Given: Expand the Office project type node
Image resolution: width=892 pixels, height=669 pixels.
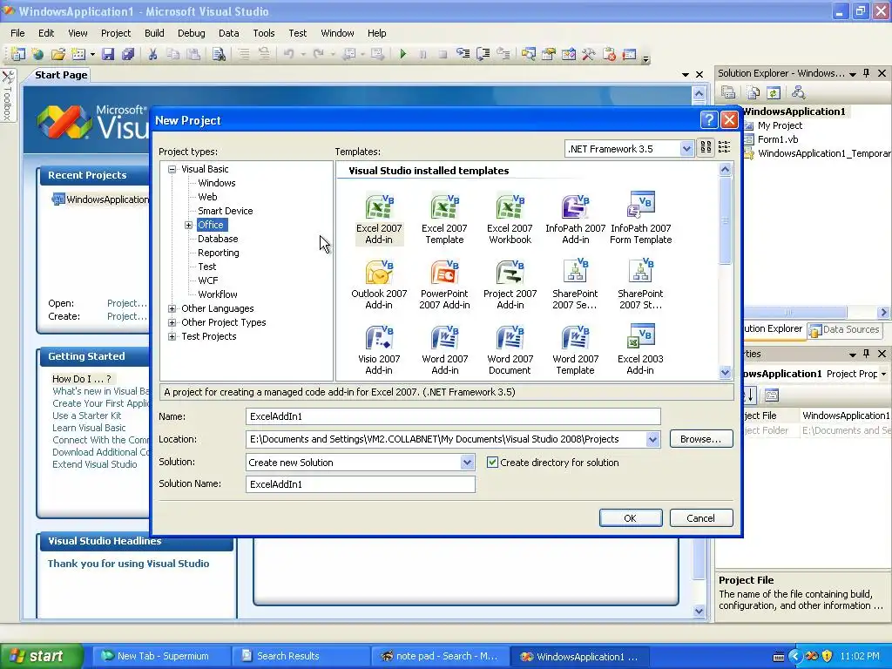Looking at the screenshot, I should point(188,226).
